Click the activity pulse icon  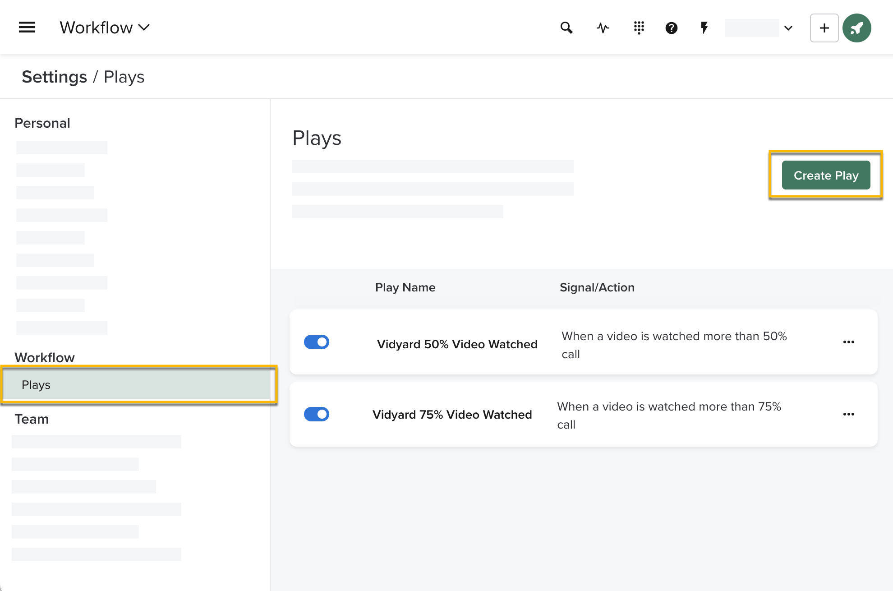(x=603, y=28)
